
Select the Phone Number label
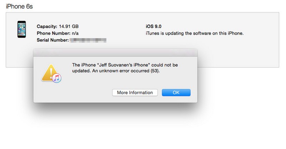pyautogui.click(x=54, y=33)
